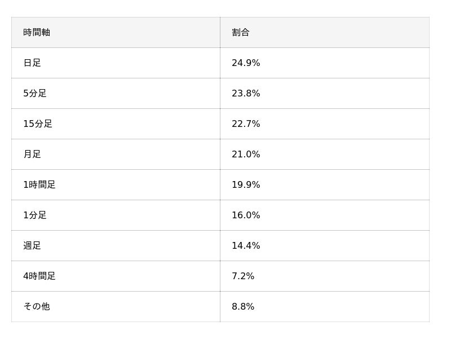Screen dimensions: 451x339
Task: Click the 14.4% value cell
Action: click(246, 246)
